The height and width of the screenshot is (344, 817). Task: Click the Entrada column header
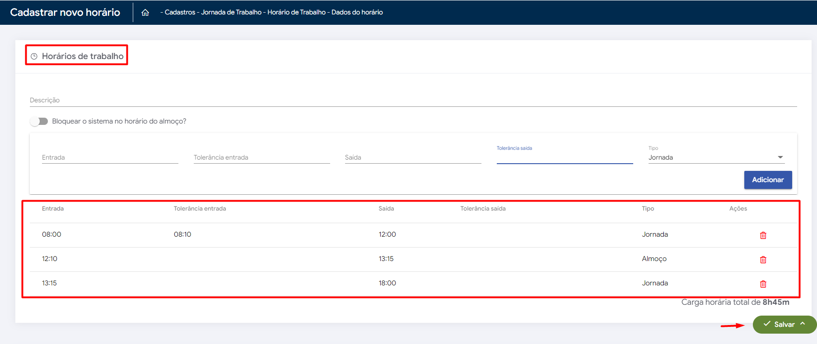[53, 208]
